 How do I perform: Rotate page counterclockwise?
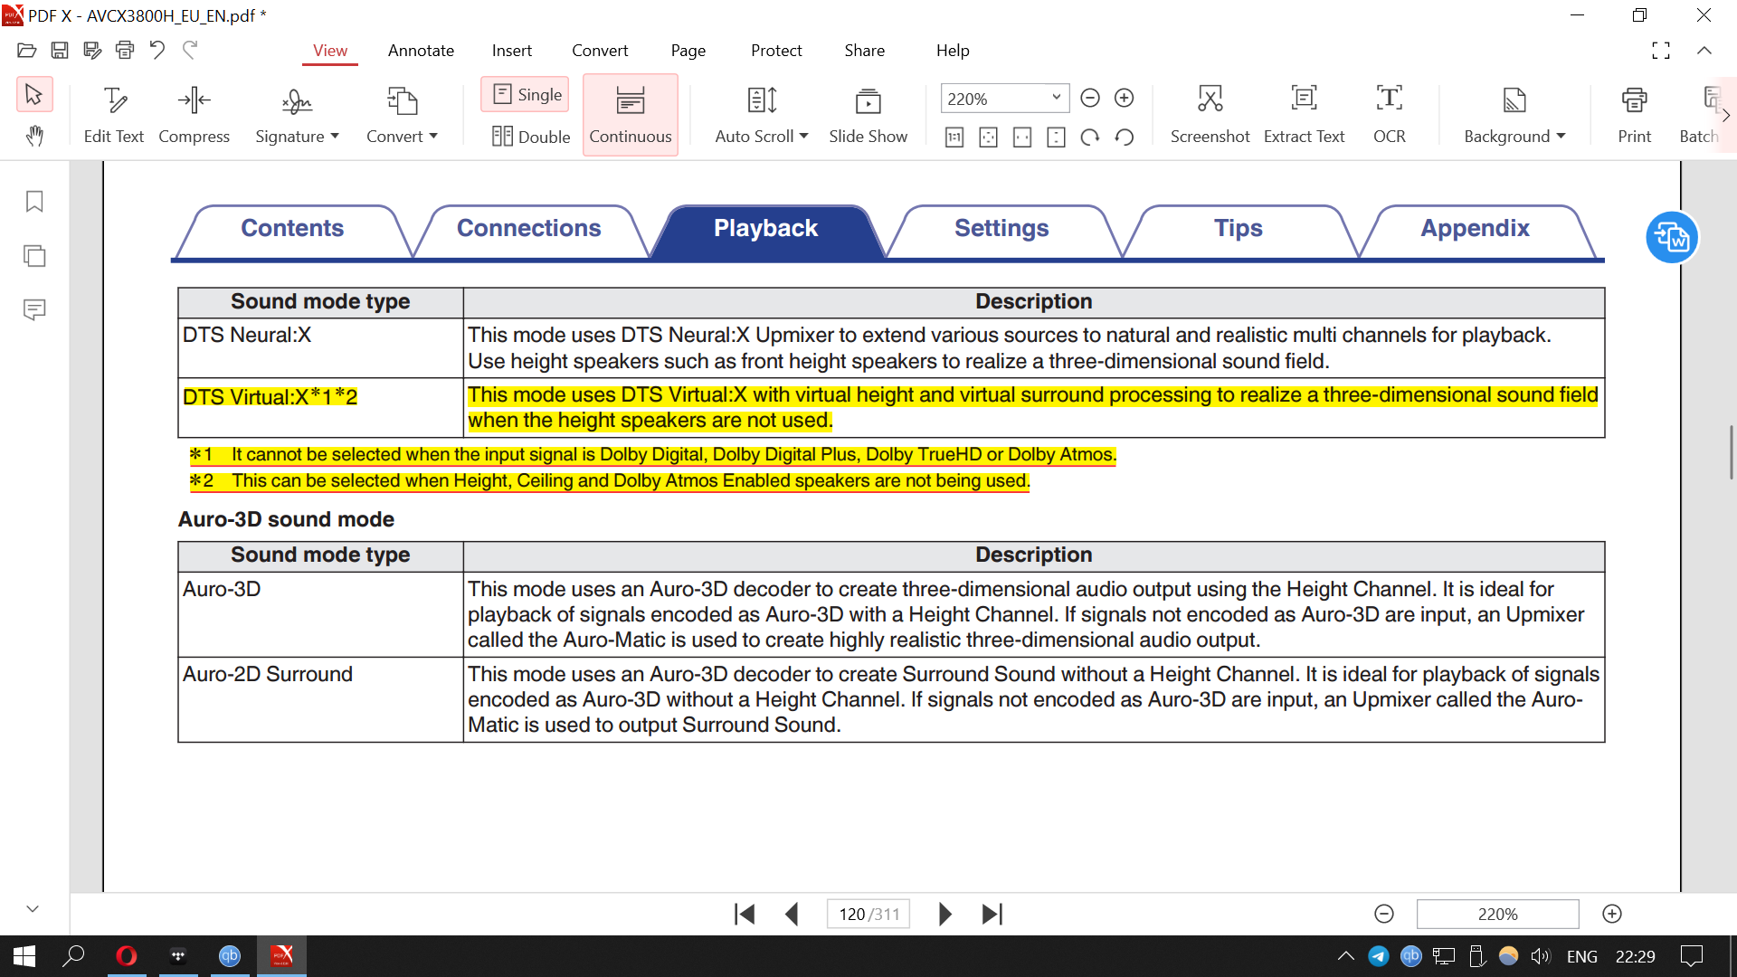(x=1124, y=138)
